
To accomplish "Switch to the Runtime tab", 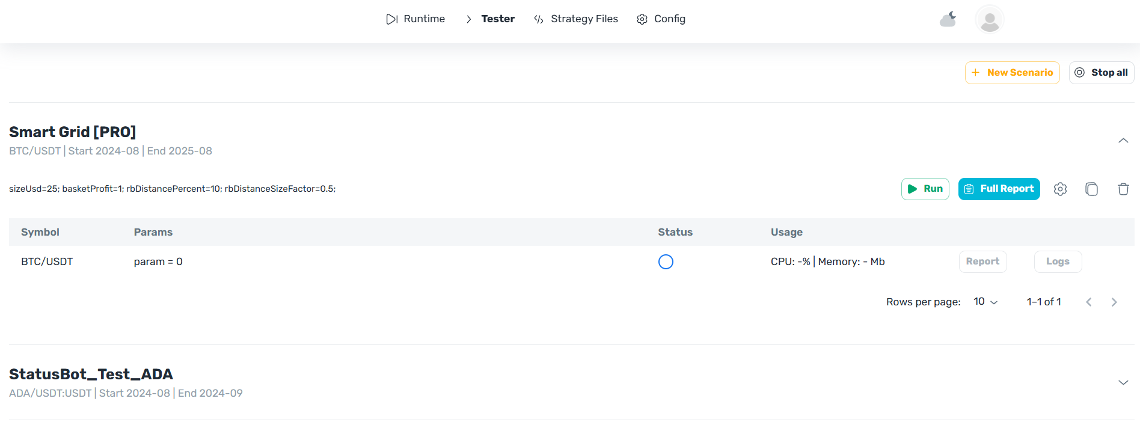I will pos(415,19).
